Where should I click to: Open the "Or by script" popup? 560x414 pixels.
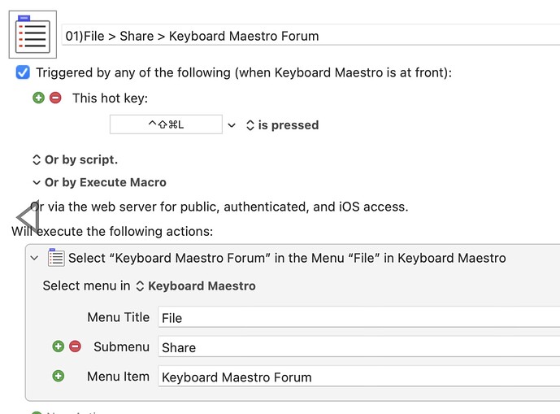[x=75, y=159]
